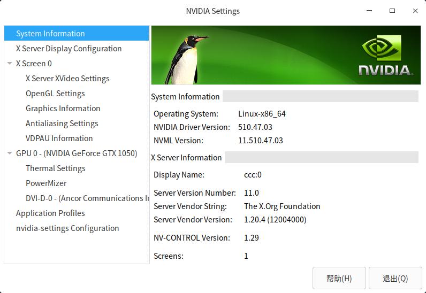Click the Linux-x86_64 operating system value
This screenshot has width=426, height=293.
click(x=262, y=113)
